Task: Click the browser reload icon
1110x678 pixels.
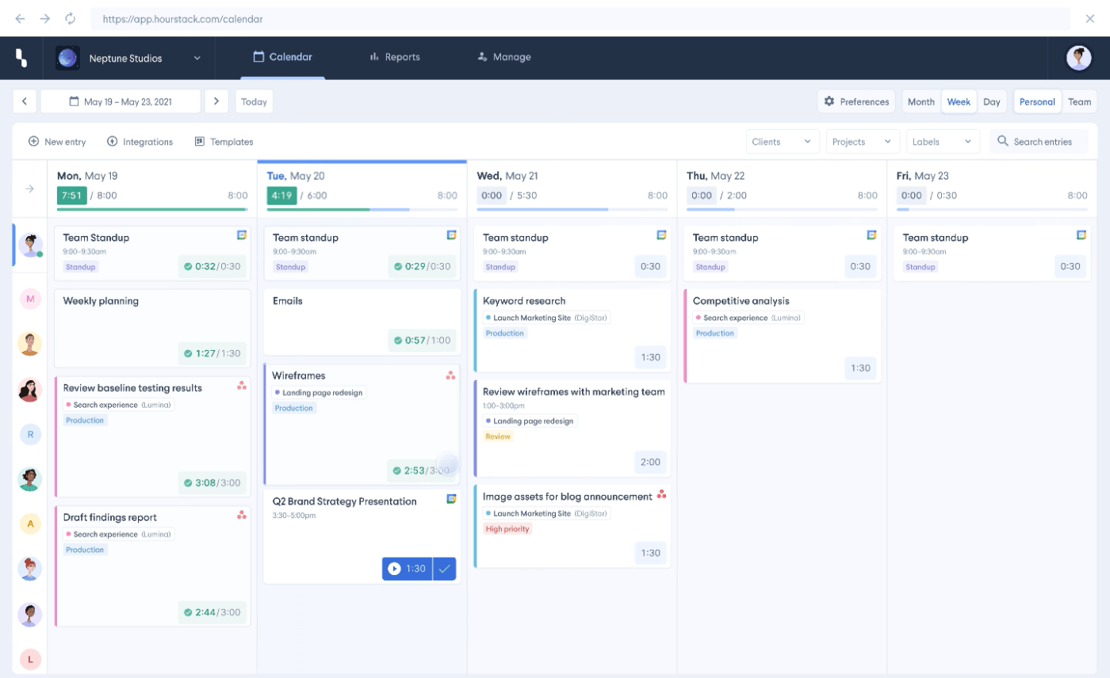Action: (70, 18)
